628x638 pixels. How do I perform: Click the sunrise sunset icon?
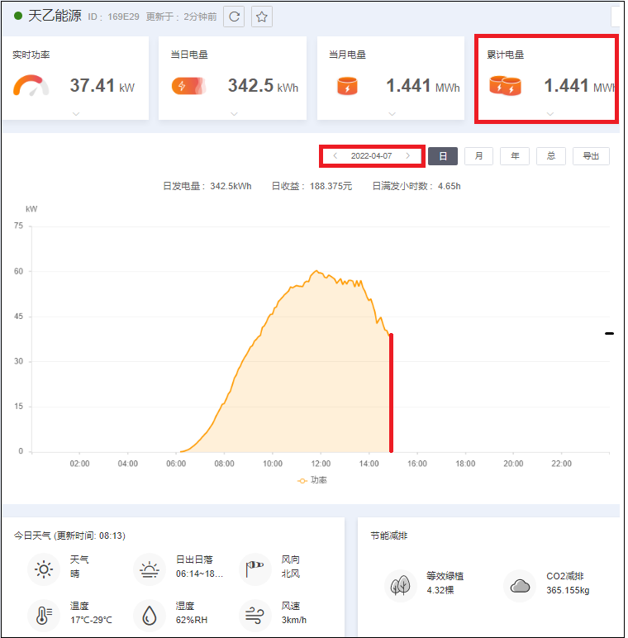coord(150,569)
